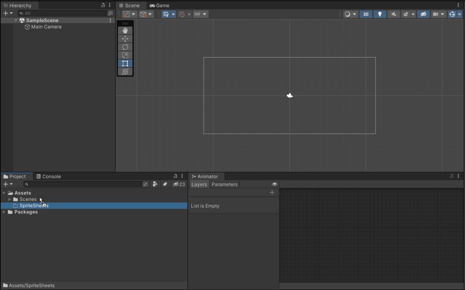465x290 pixels.
Task: Select the Rotate tool
Action: [125, 47]
